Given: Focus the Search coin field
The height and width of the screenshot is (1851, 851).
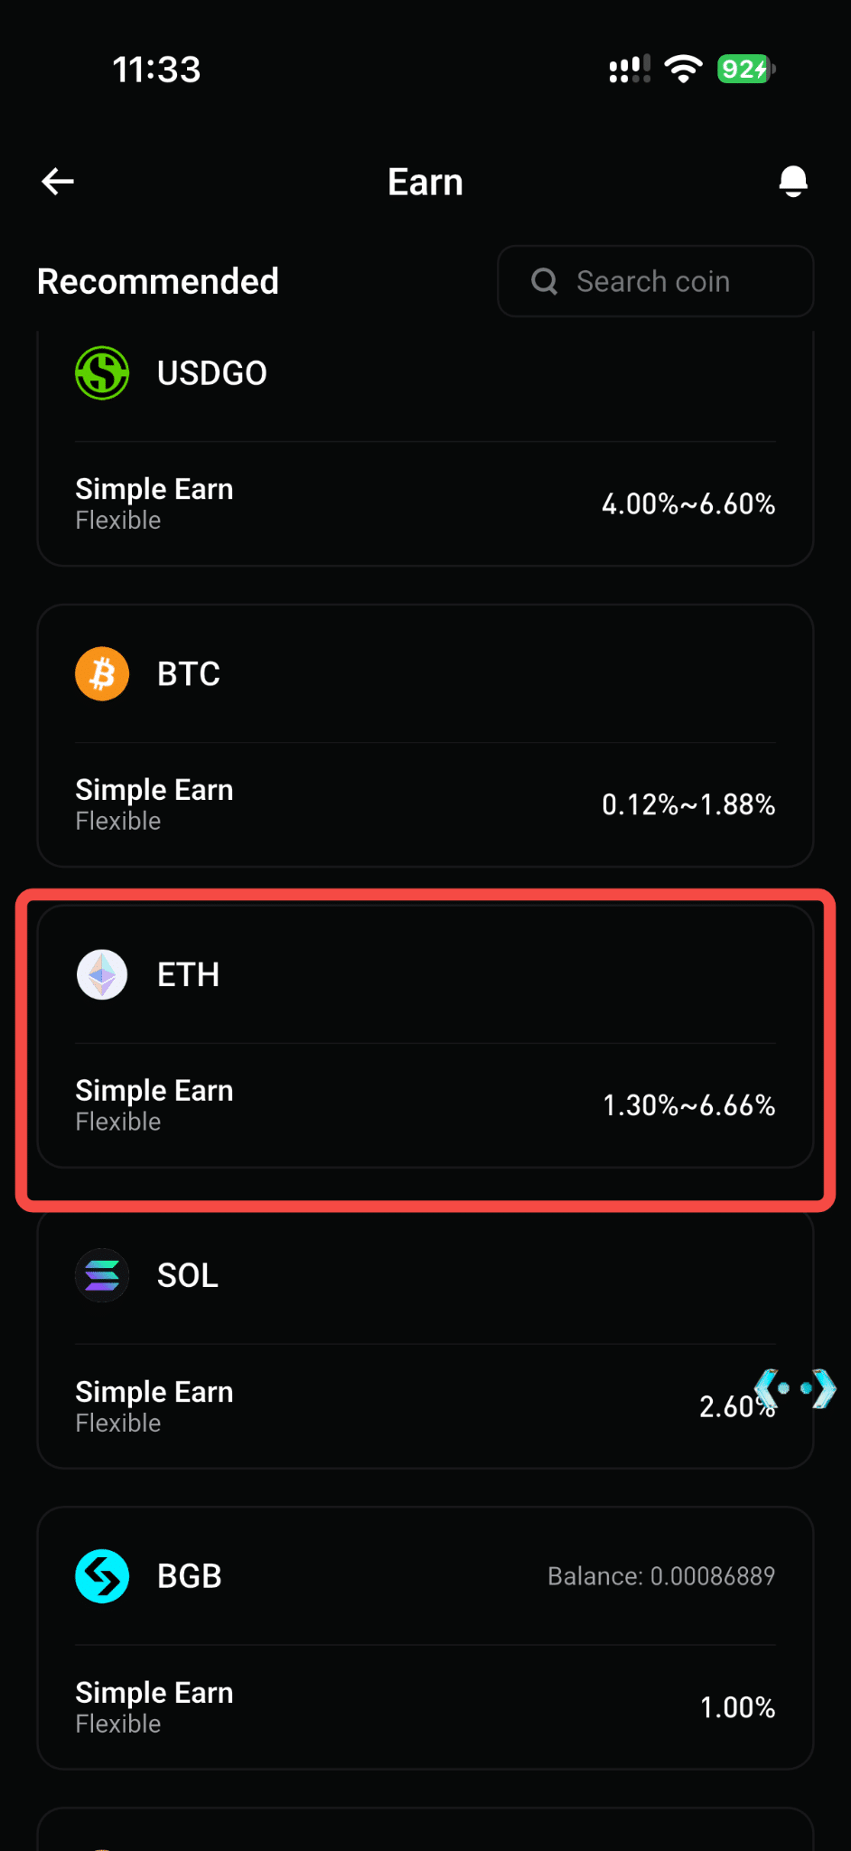Looking at the screenshot, I should pos(655,281).
